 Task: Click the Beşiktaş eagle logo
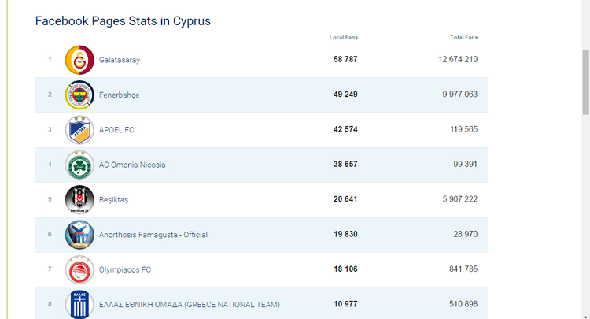click(x=79, y=199)
